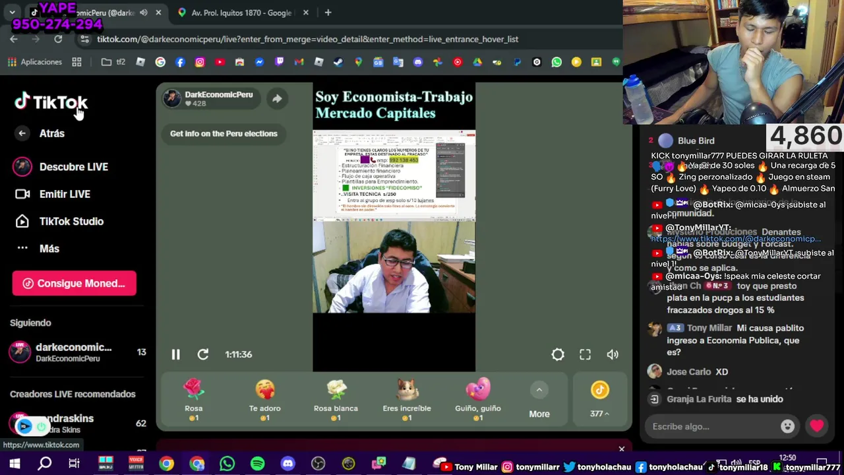Image resolution: width=844 pixels, height=475 pixels.
Task: Click the DarkEconomicPeru streamer avatar
Action: [x=172, y=99]
